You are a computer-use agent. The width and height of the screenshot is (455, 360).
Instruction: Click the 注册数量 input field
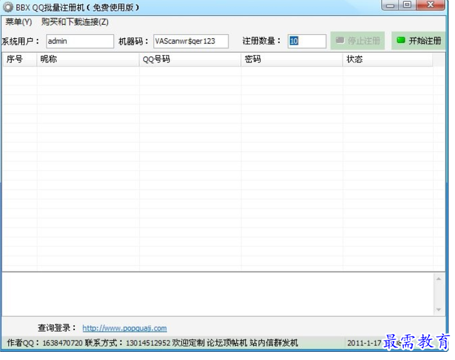(307, 41)
